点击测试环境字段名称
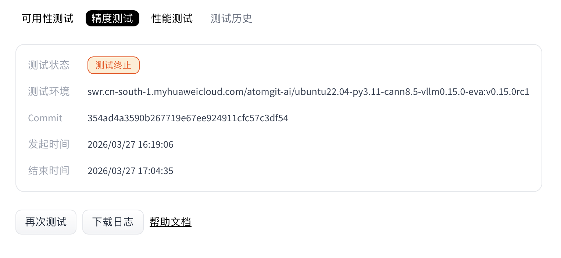Image resolution: width=561 pixels, height=258 pixels. pyautogui.click(x=49, y=92)
